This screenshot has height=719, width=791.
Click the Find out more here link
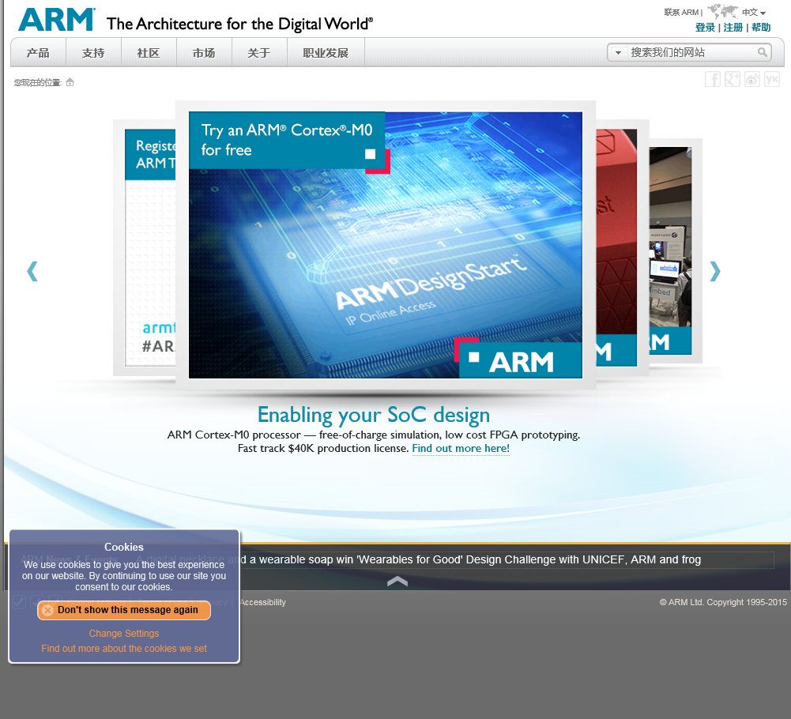coord(461,448)
